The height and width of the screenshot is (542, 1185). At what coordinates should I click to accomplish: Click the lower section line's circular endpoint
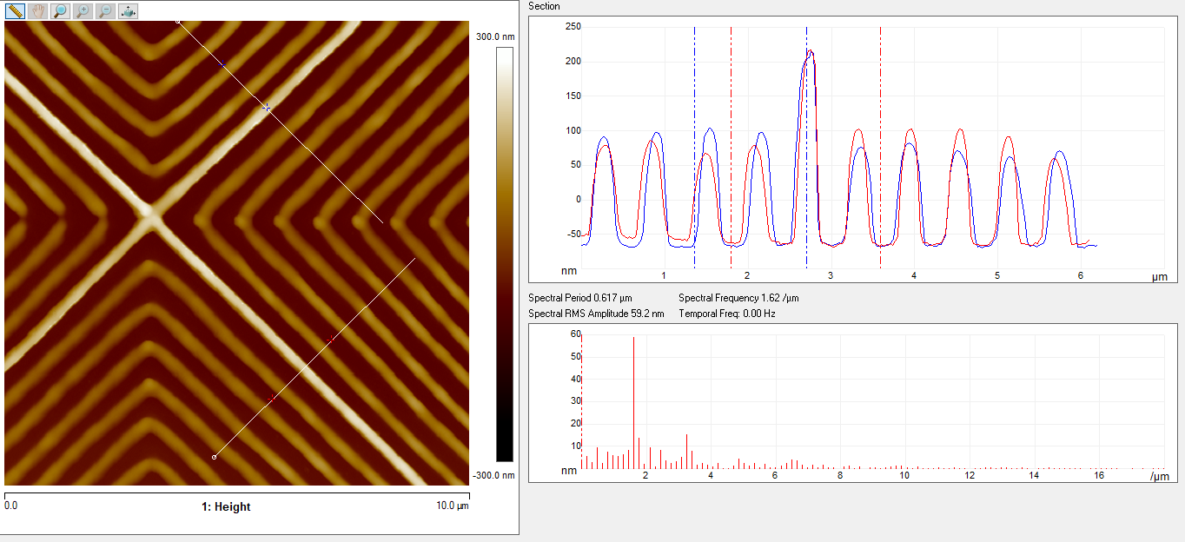tap(215, 457)
